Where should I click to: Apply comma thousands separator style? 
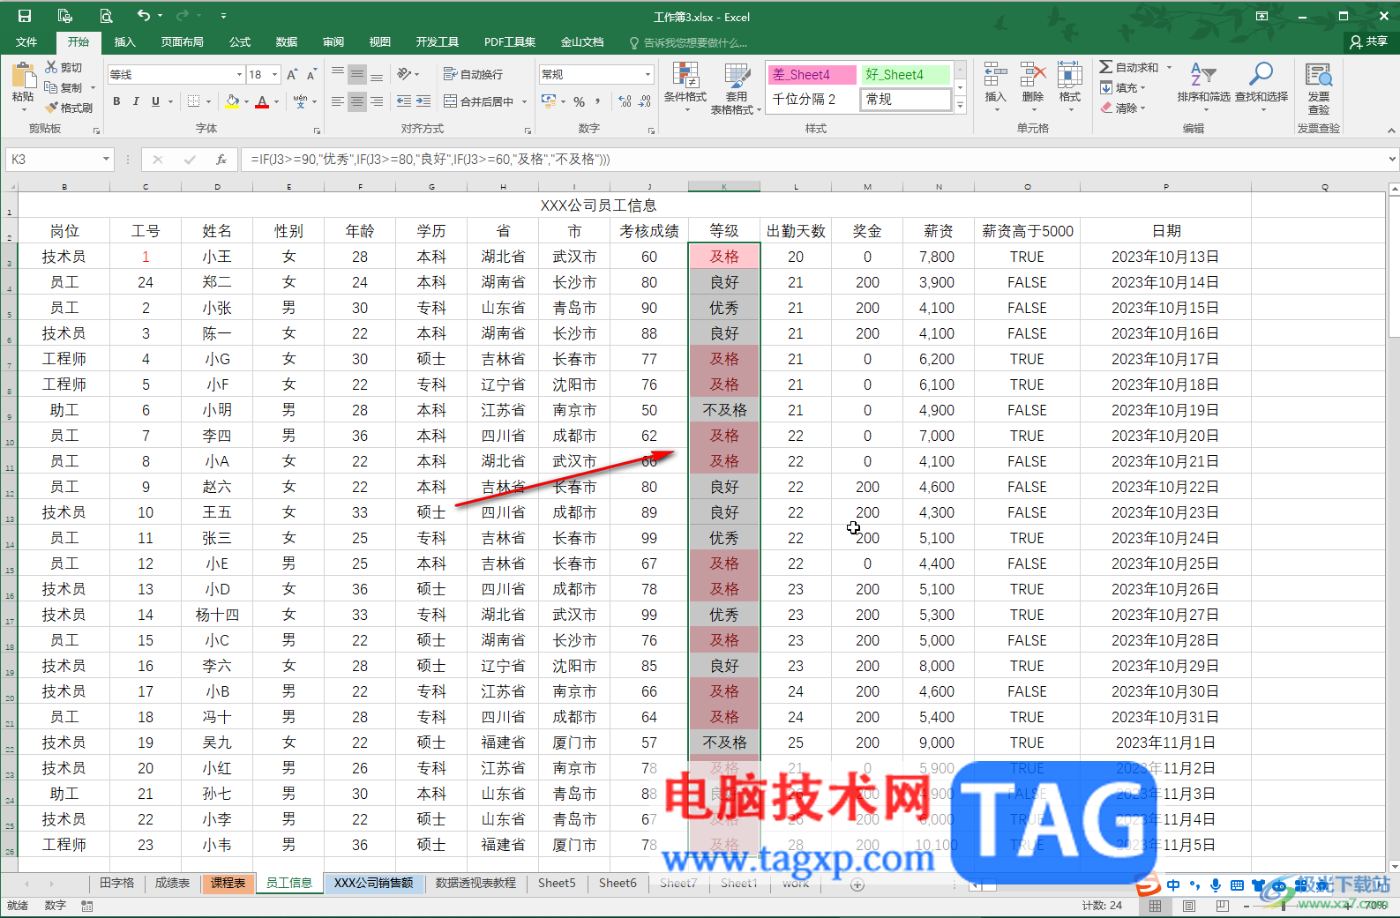(x=597, y=101)
